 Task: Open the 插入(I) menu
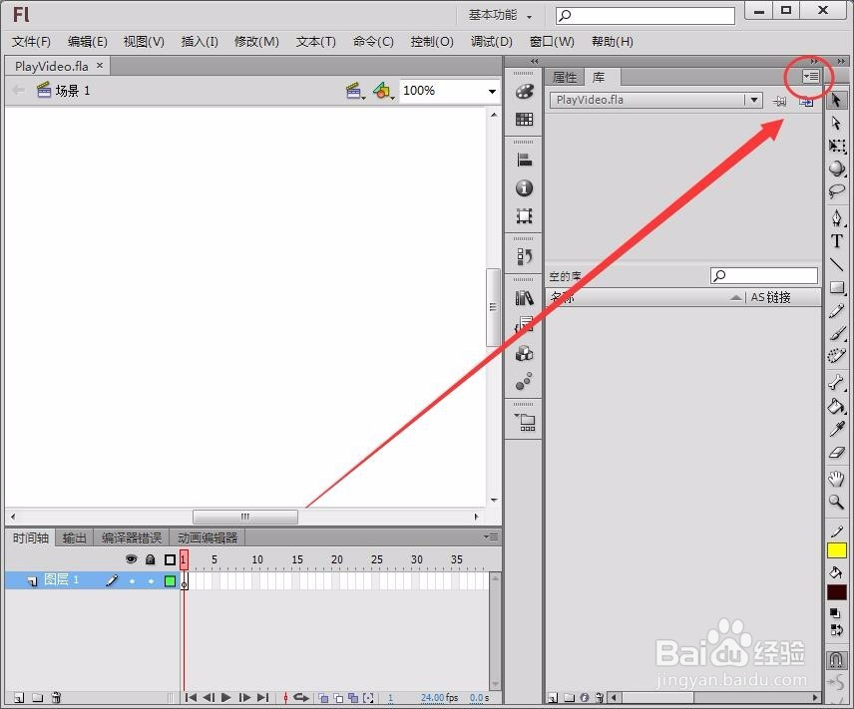[200, 42]
